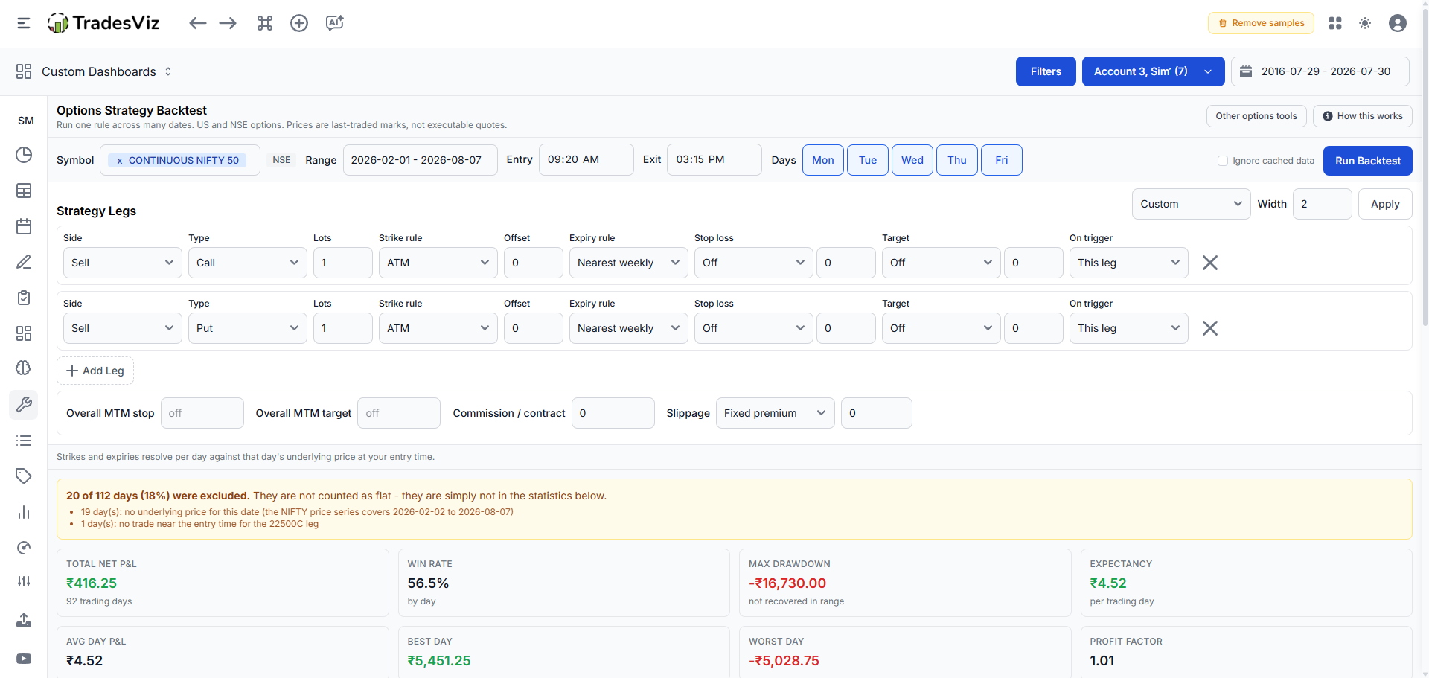Click Run Backtest

click(x=1368, y=161)
